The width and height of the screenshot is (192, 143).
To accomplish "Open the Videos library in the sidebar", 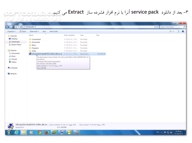I will (13, 62).
